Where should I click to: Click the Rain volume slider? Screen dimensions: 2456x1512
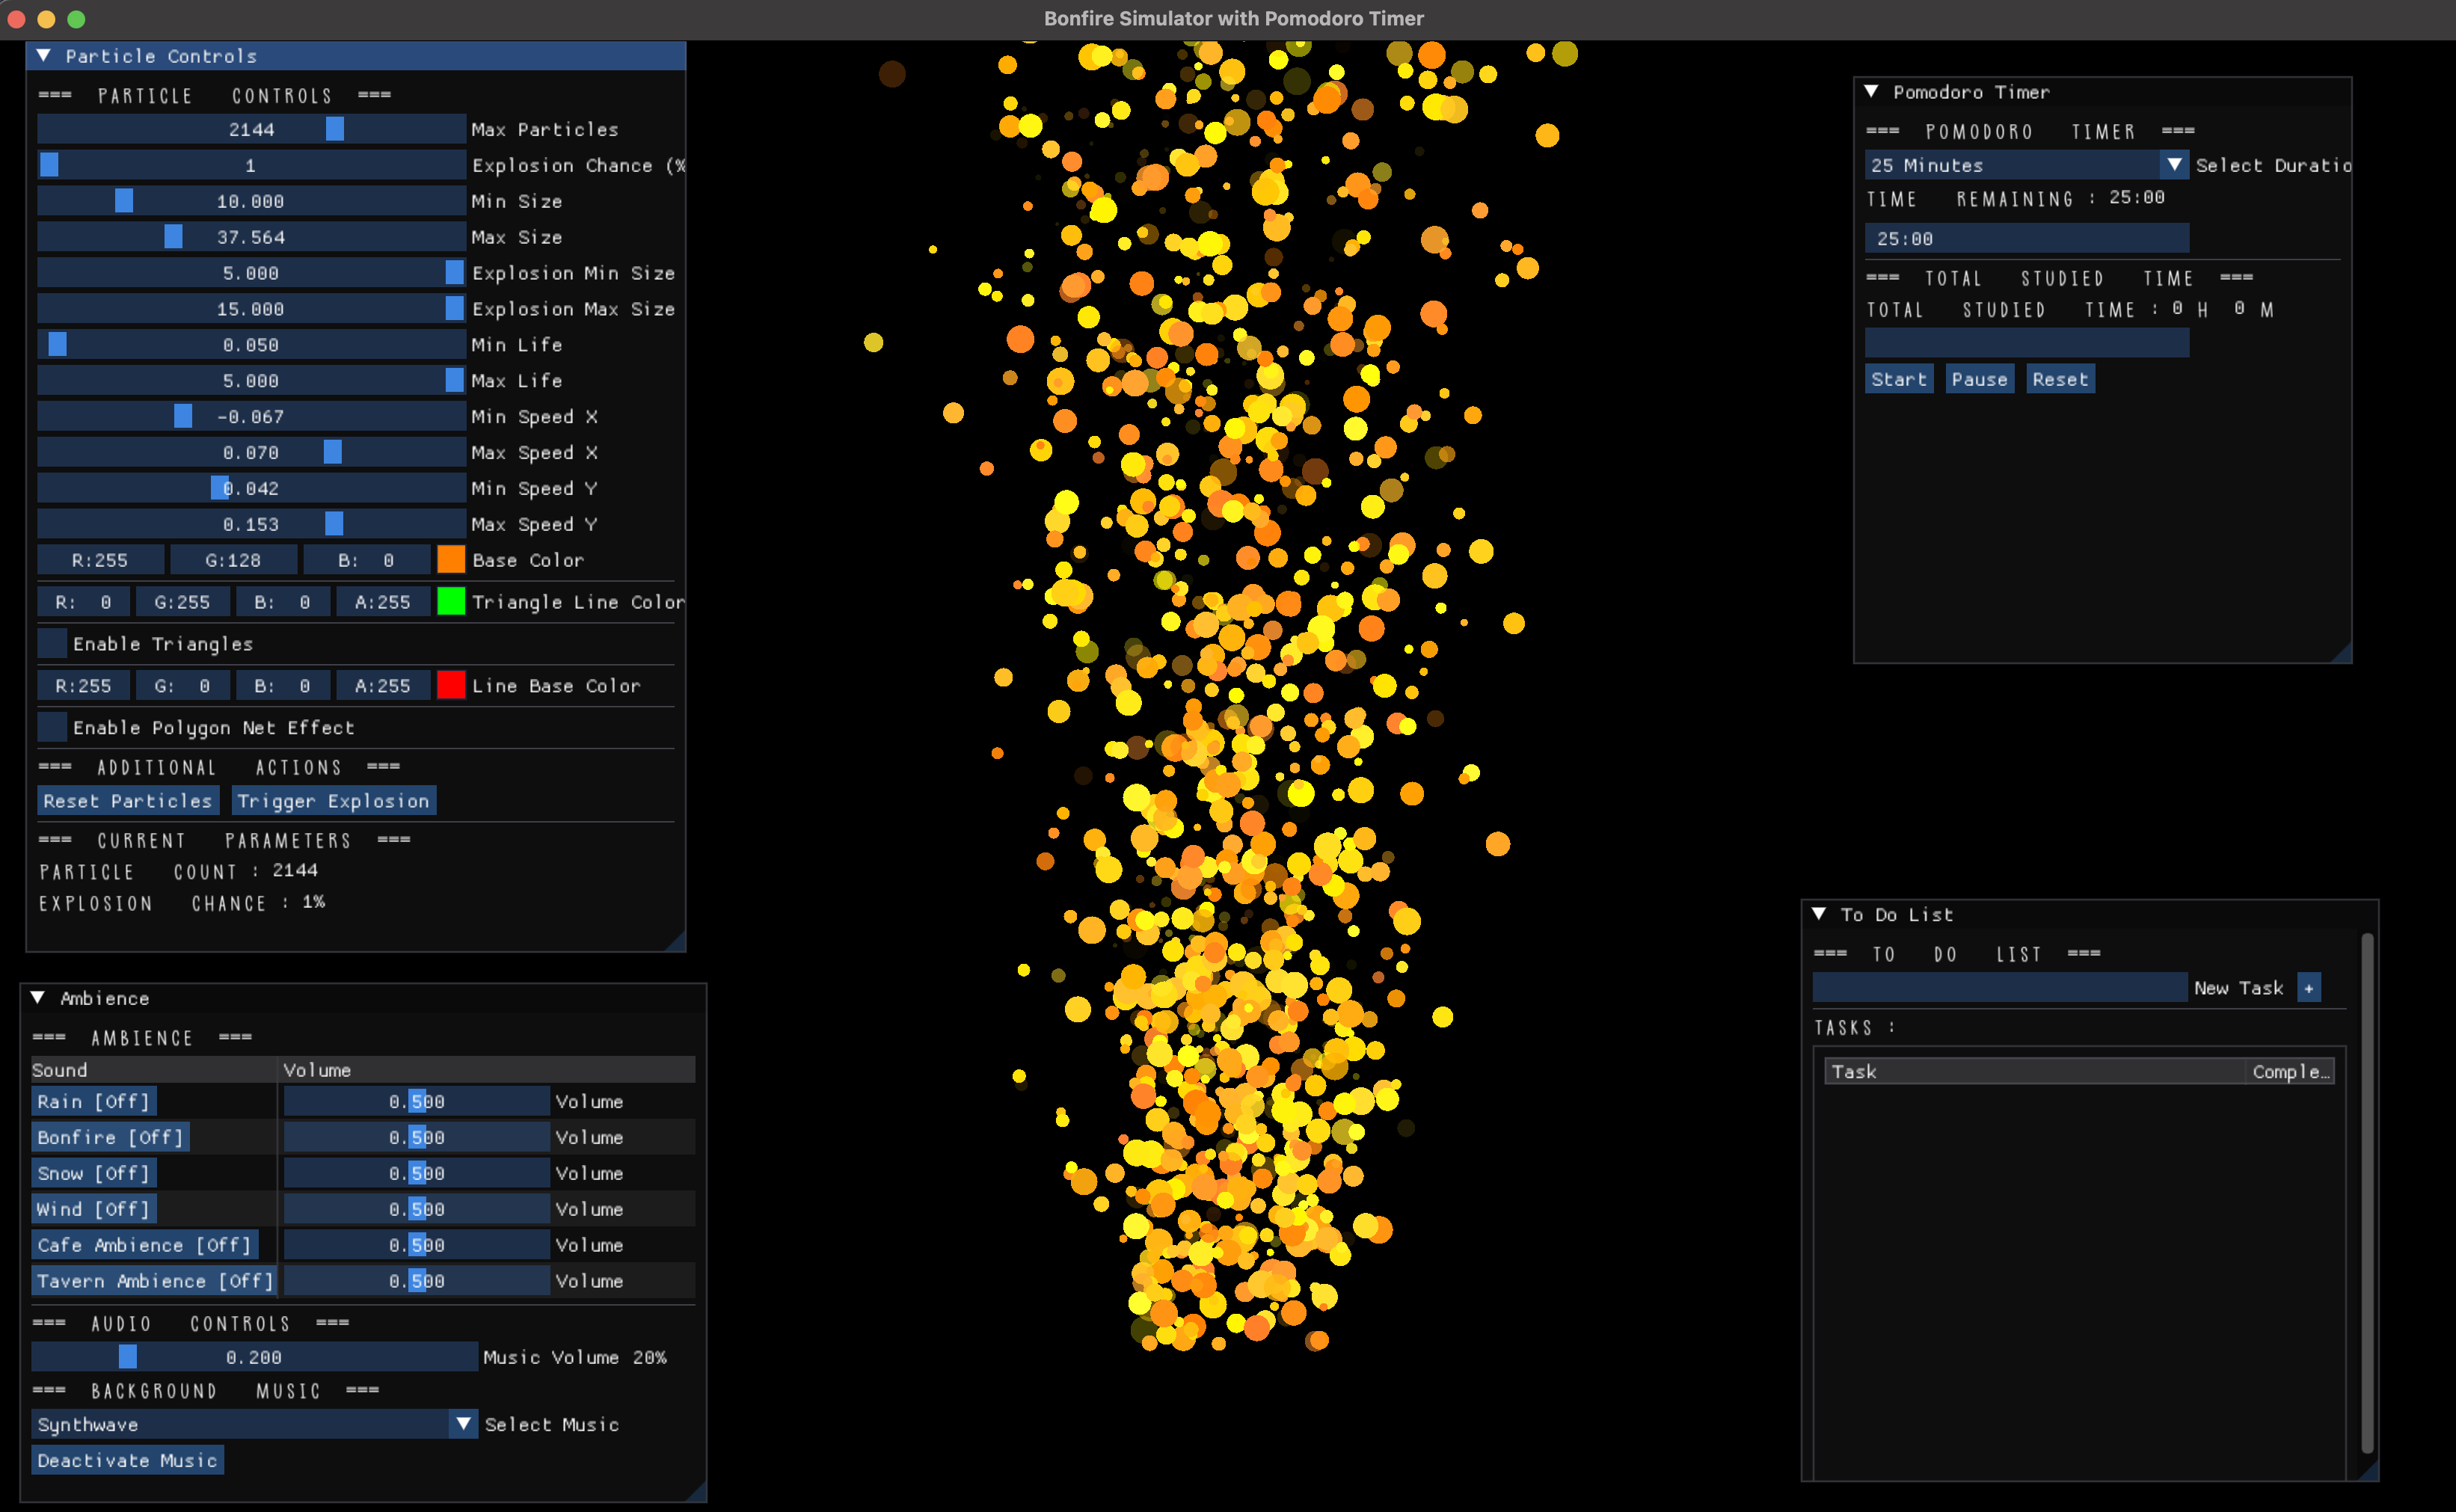click(417, 1101)
